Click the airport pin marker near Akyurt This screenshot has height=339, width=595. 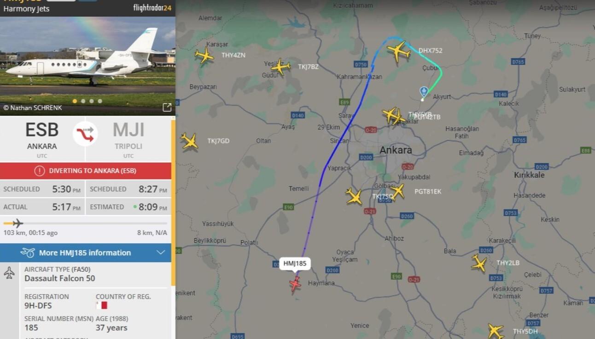[x=424, y=92]
